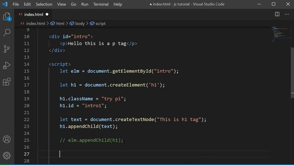Viewport: 294px width, 165px height.
Task: Open the Source Control view
Action: 6,49
